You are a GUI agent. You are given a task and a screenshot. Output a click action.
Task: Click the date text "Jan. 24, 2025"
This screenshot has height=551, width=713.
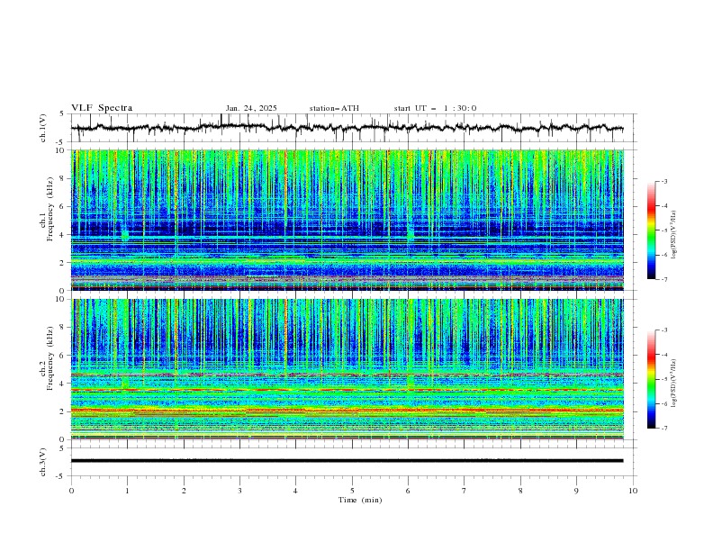pos(251,108)
